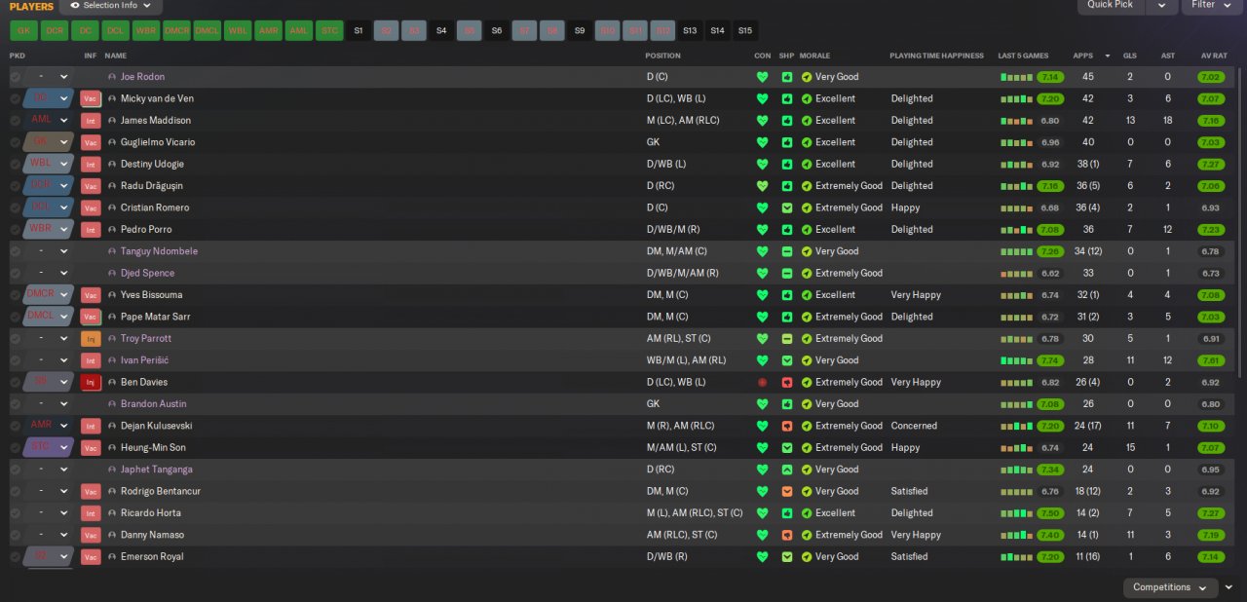Toggle the pick circle for Heung-Min Son
The width and height of the screenshot is (1247, 602).
click(15, 447)
